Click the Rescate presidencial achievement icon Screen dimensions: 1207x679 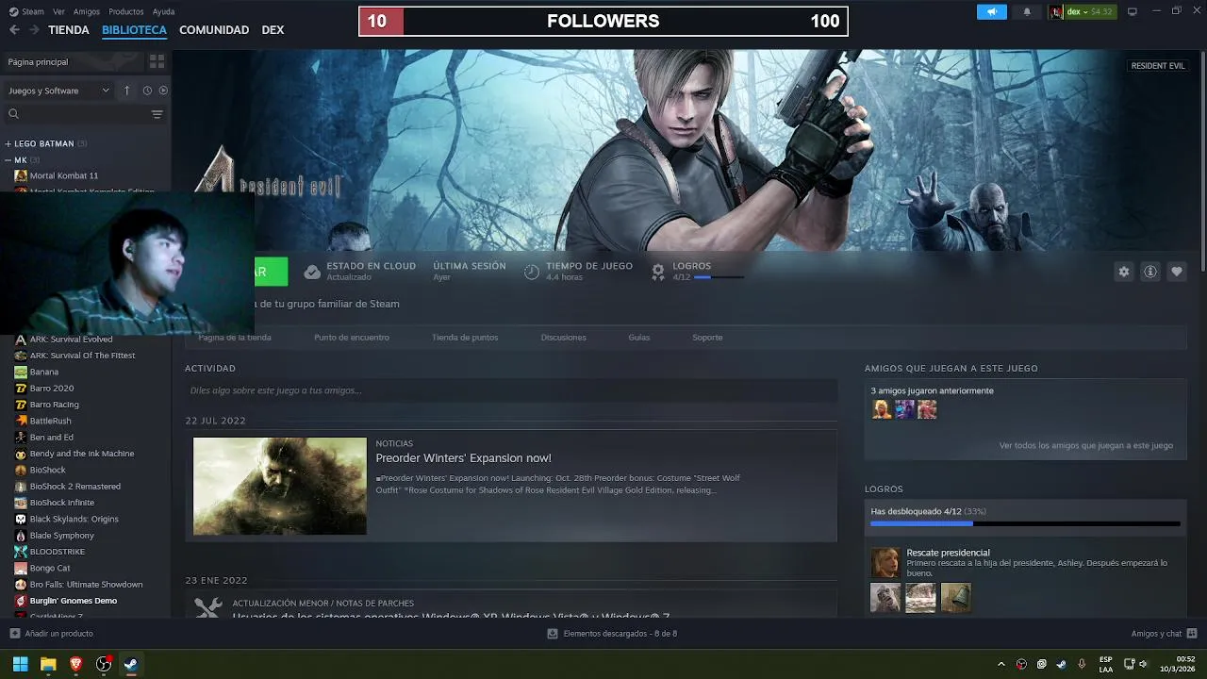[x=885, y=562]
